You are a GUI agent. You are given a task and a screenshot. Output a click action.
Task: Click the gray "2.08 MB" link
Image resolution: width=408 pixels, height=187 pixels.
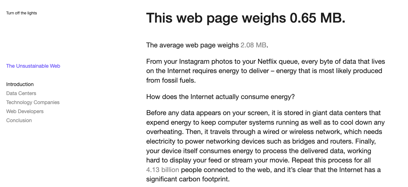(253, 45)
